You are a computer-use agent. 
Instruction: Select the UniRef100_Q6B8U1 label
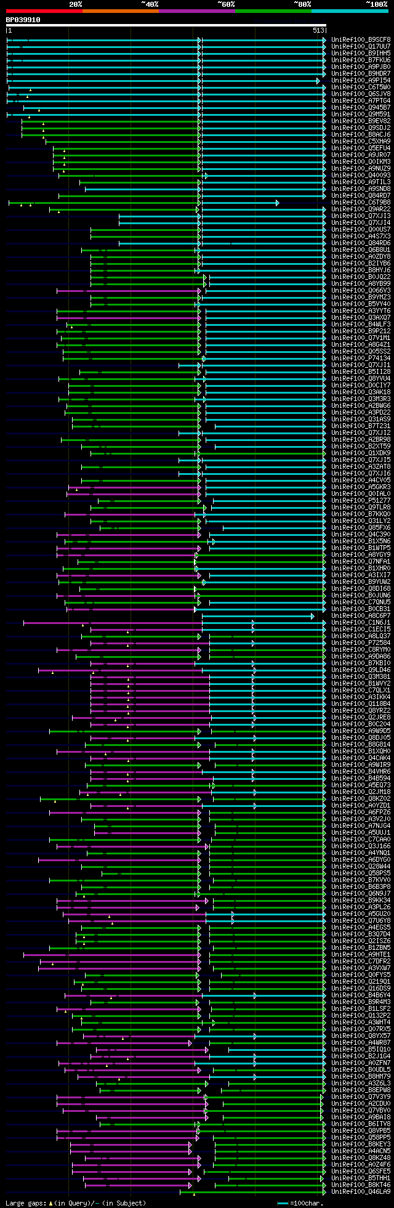(361, 249)
